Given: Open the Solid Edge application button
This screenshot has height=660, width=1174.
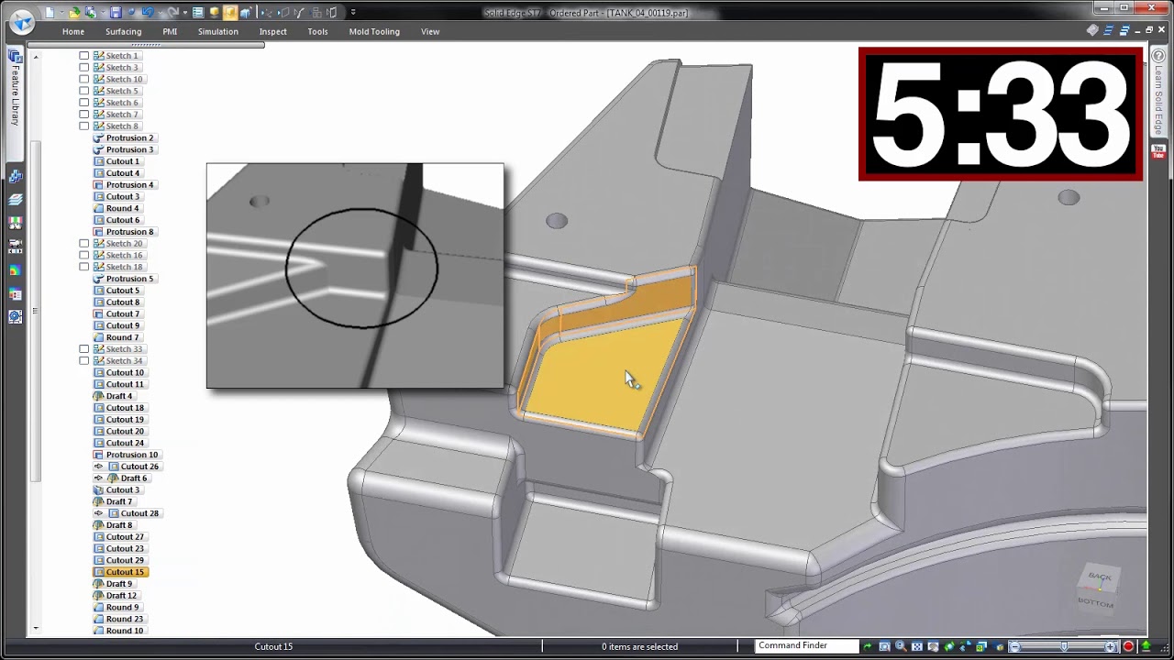Looking at the screenshot, I should point(22,20).
